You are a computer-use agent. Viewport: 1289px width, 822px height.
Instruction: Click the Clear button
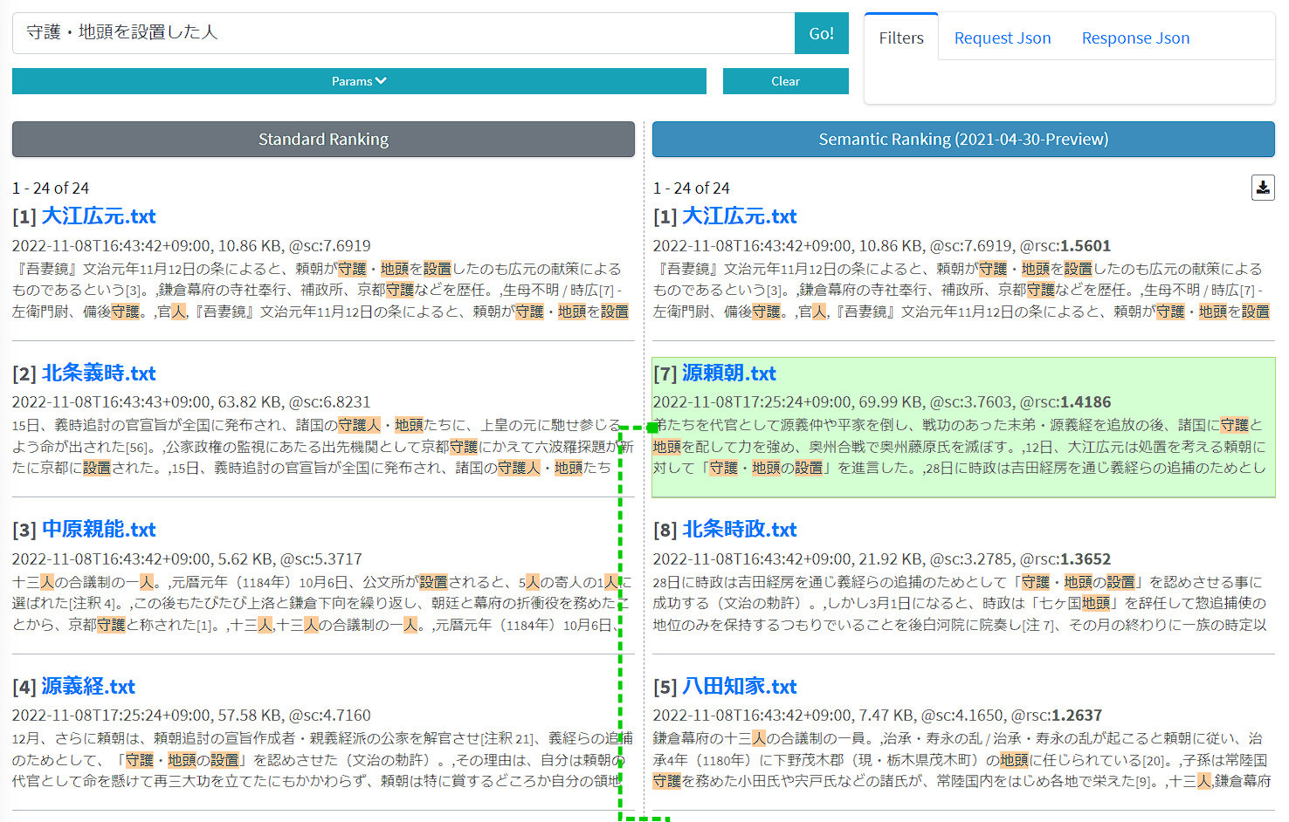click(x=785, y=81)
